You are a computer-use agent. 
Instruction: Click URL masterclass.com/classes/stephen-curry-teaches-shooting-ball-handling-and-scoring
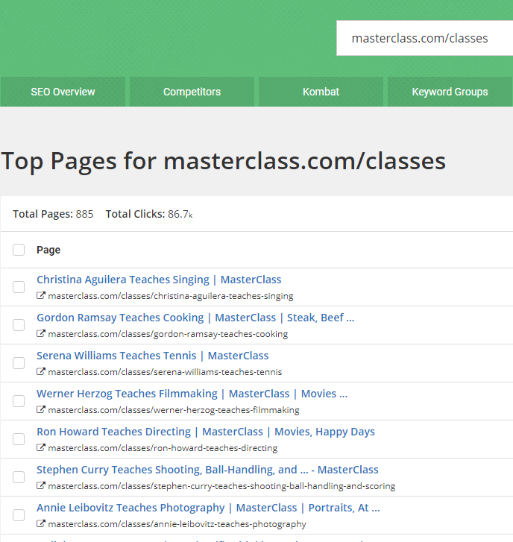tap(221, 486)
